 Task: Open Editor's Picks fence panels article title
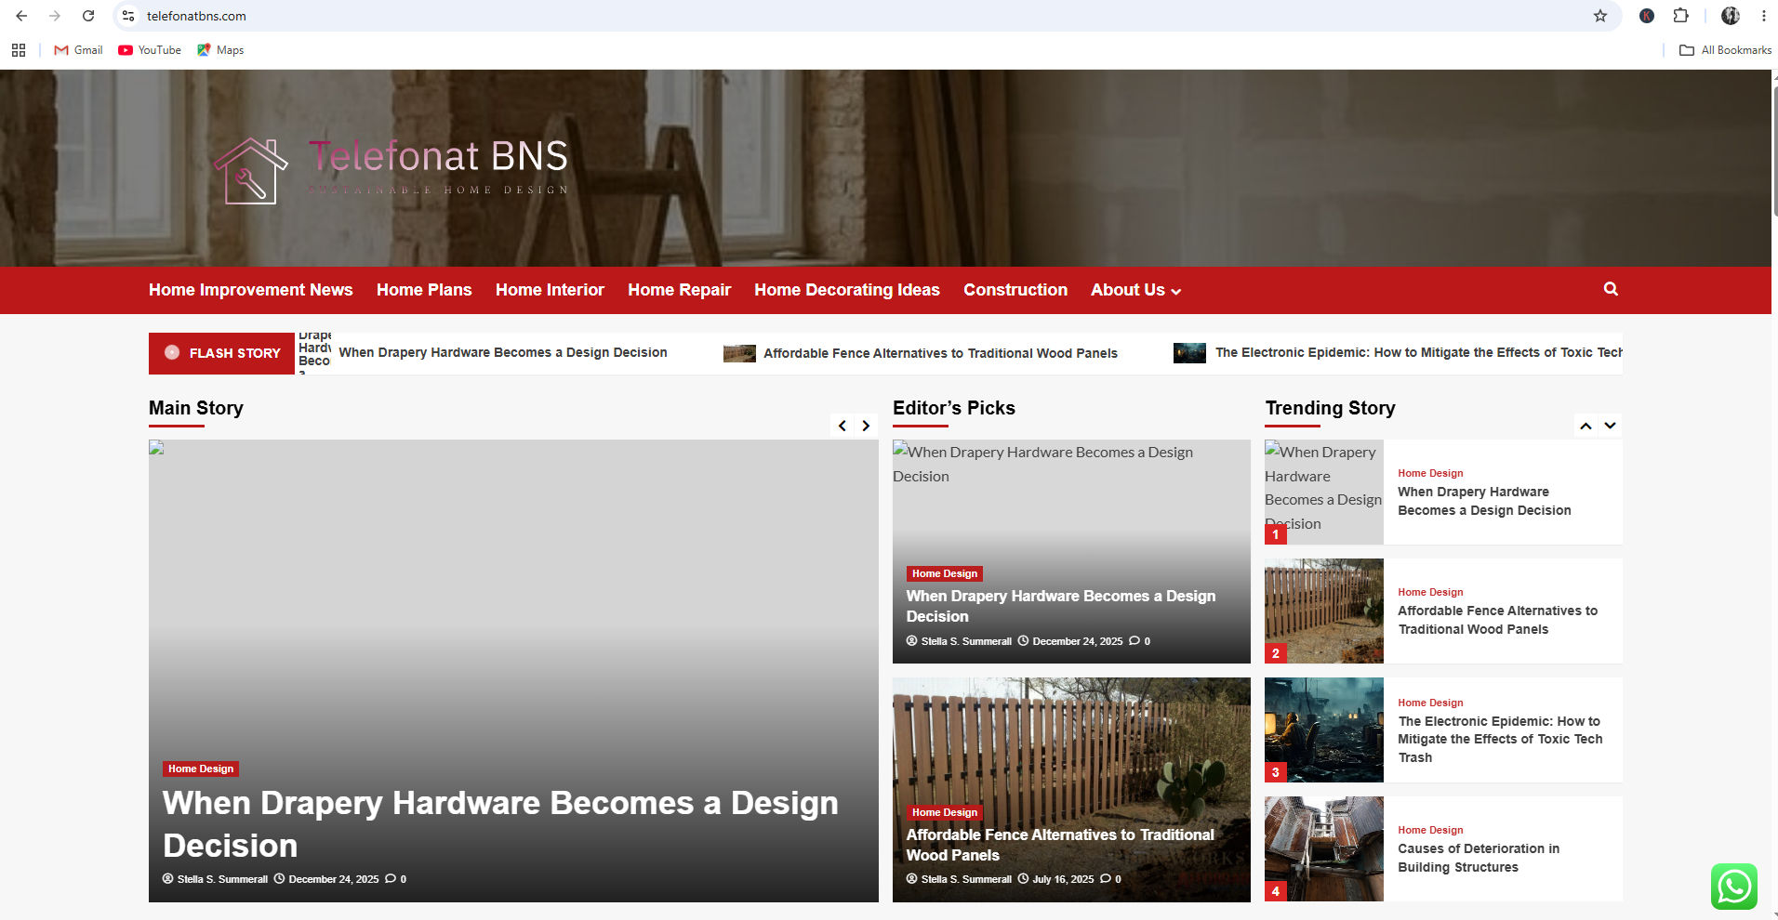[1060, 845]
